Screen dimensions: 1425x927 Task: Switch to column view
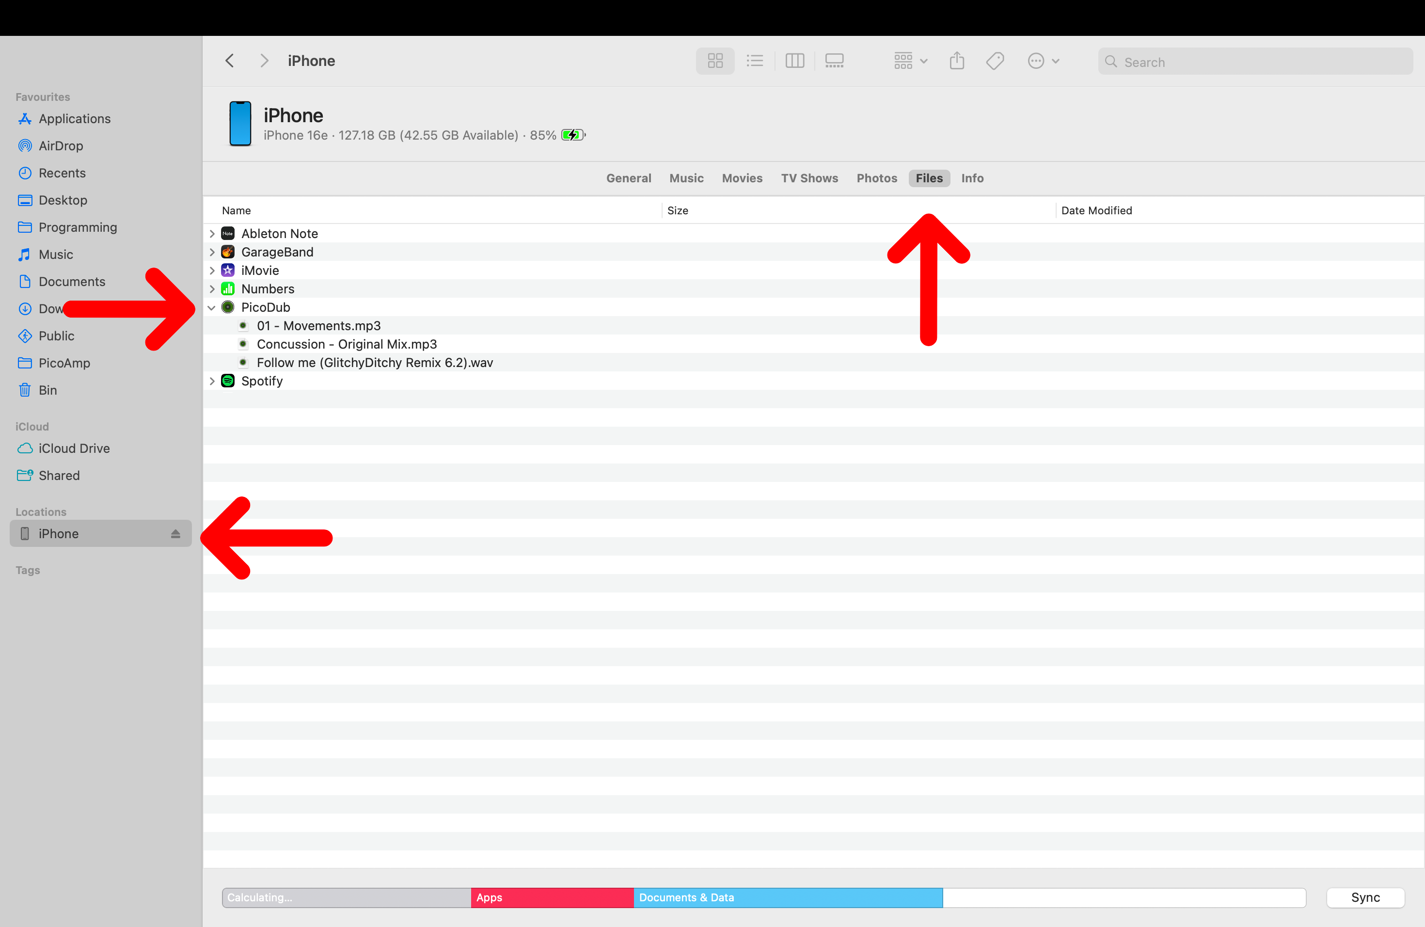coord(794,61)
